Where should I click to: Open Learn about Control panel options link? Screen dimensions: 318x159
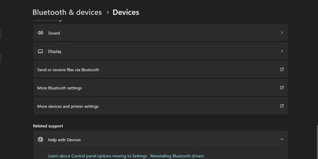pos(98,156)
